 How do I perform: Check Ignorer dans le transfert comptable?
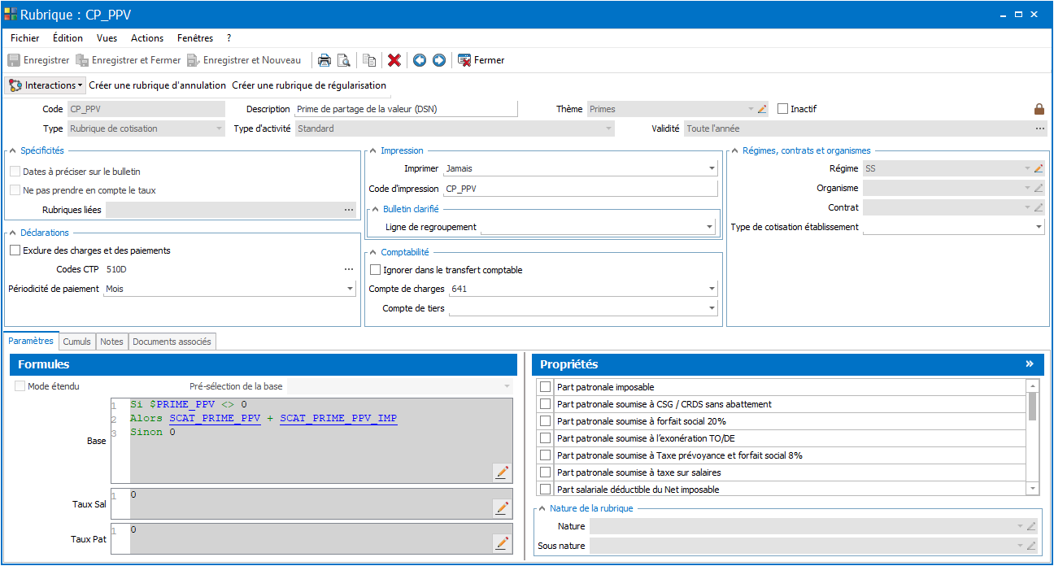coord(375,270)
